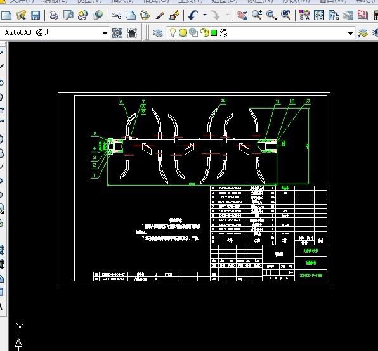
Task: Select balloon number 10 in drawing
Action: 223,101
